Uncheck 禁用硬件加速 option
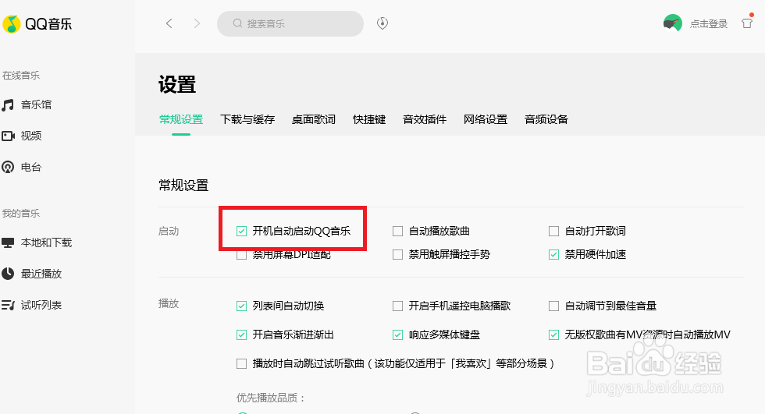The height and width of the screenshot is (414, 765). pos(554,254)
